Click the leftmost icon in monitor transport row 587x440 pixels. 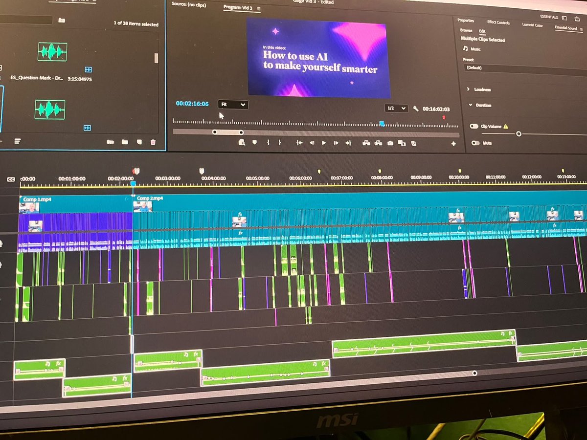point(242,142)
